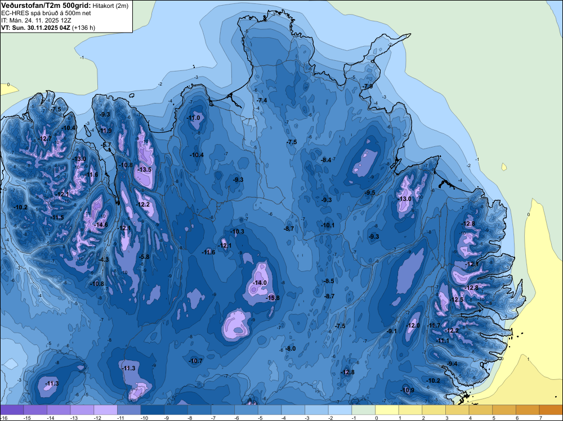Click the -5.8 temperature label

tap(144, 257)
